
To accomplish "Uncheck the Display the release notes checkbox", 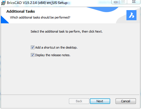I will coord(32,55).
